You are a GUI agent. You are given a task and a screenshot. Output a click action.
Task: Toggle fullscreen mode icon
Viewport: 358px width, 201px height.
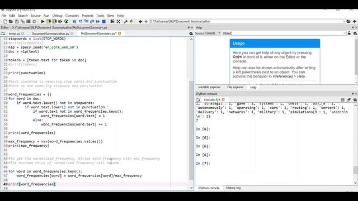point(118,21)
